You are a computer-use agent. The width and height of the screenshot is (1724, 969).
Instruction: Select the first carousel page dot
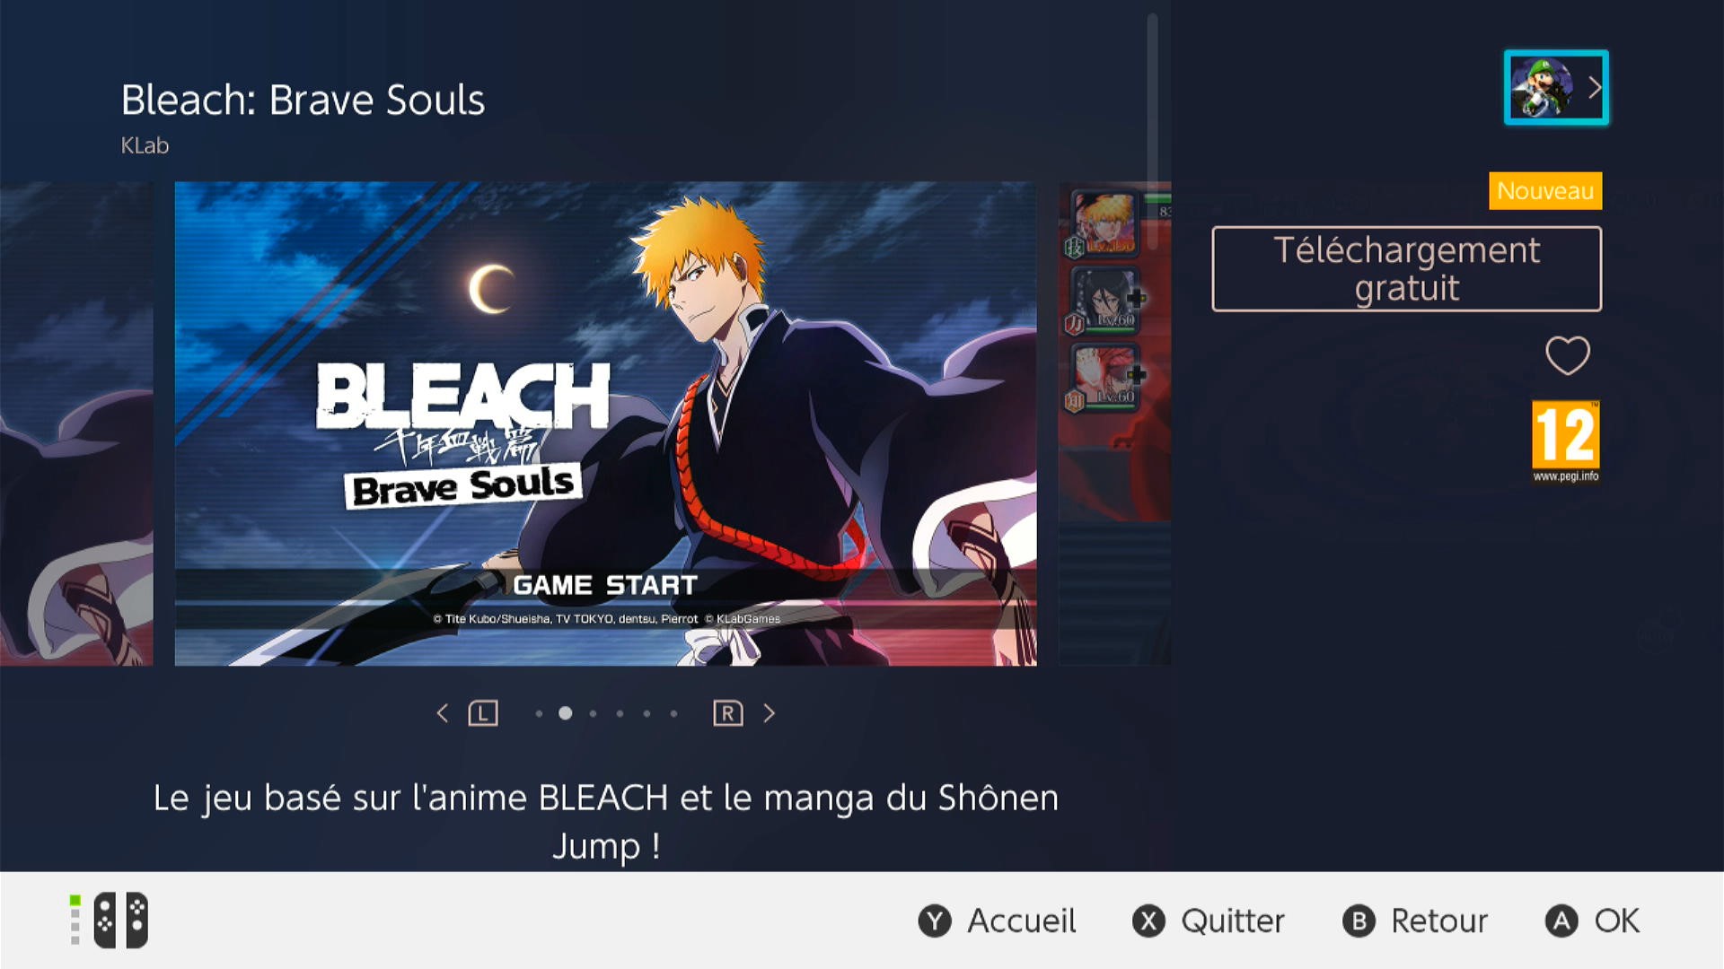coord(539,713)
